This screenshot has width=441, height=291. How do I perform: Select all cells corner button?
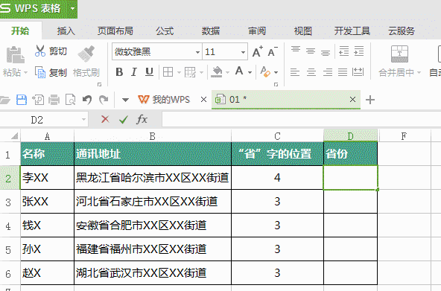(14, 136)
